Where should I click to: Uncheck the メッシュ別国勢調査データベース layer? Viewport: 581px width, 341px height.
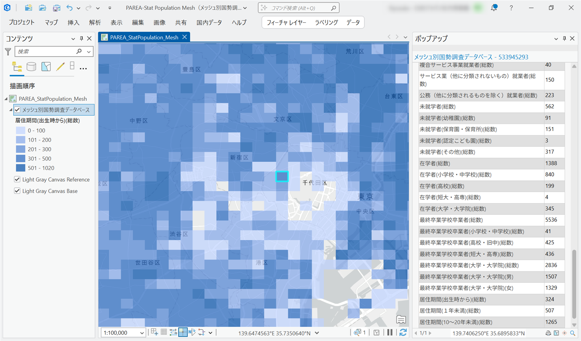pyautogui.click(x=17, y=110)
